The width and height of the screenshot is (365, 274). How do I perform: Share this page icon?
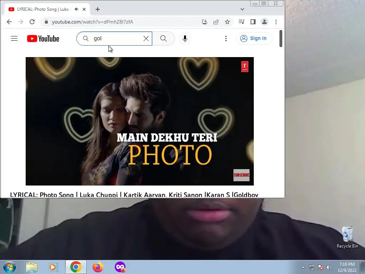tap(216, 22)
